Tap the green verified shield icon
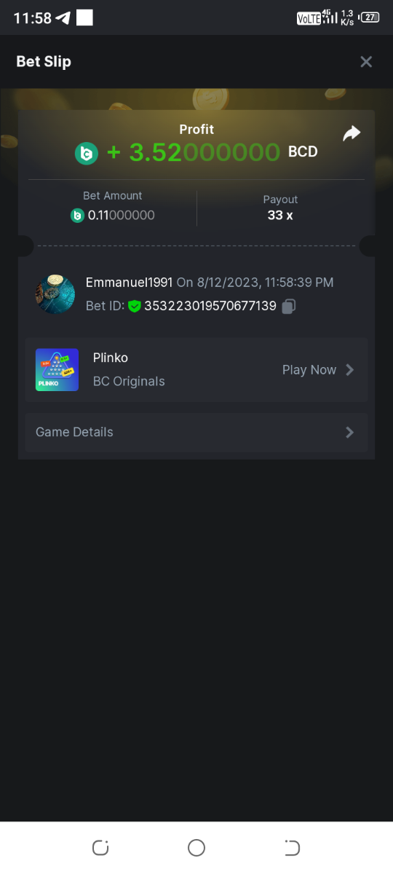Screen dimensions: 393x874 point(135,307)
